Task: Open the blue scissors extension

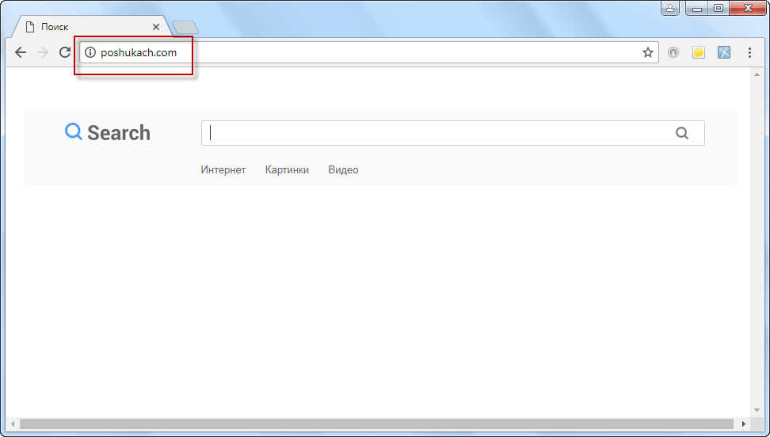Action: [723, 53]
